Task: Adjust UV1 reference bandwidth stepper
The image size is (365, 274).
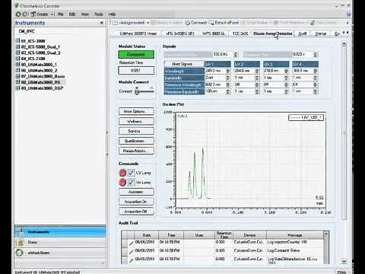Action: 228,91
